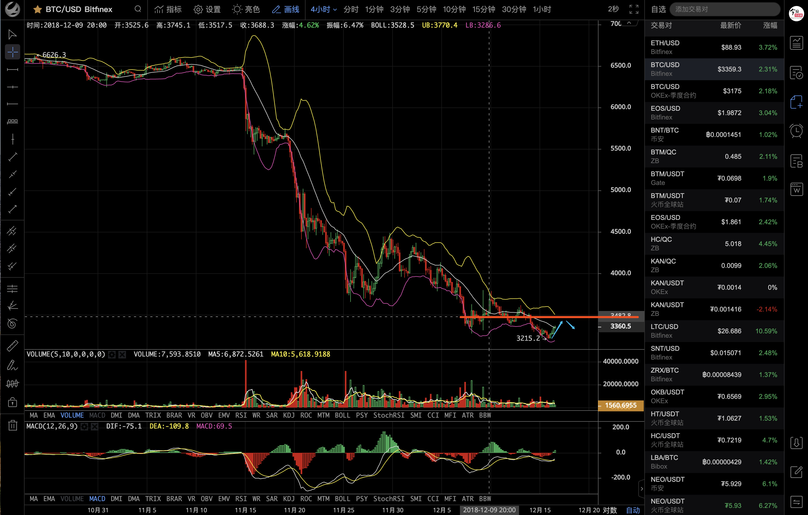The image size is (808, 515).
Task: Select the freehand pencil drawing tool
Action: (x=13, y=365)
